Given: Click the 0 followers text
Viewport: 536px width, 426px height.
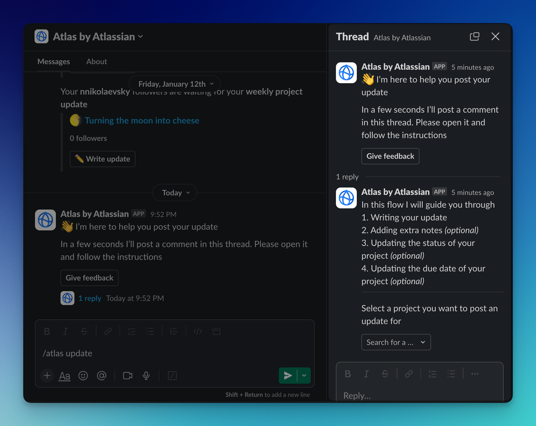Looking at the screenshot, I should click(x=88, y=138).
